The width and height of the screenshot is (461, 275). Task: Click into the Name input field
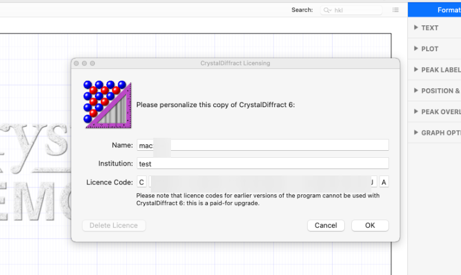pyautogui.click(x=262, y=145)
